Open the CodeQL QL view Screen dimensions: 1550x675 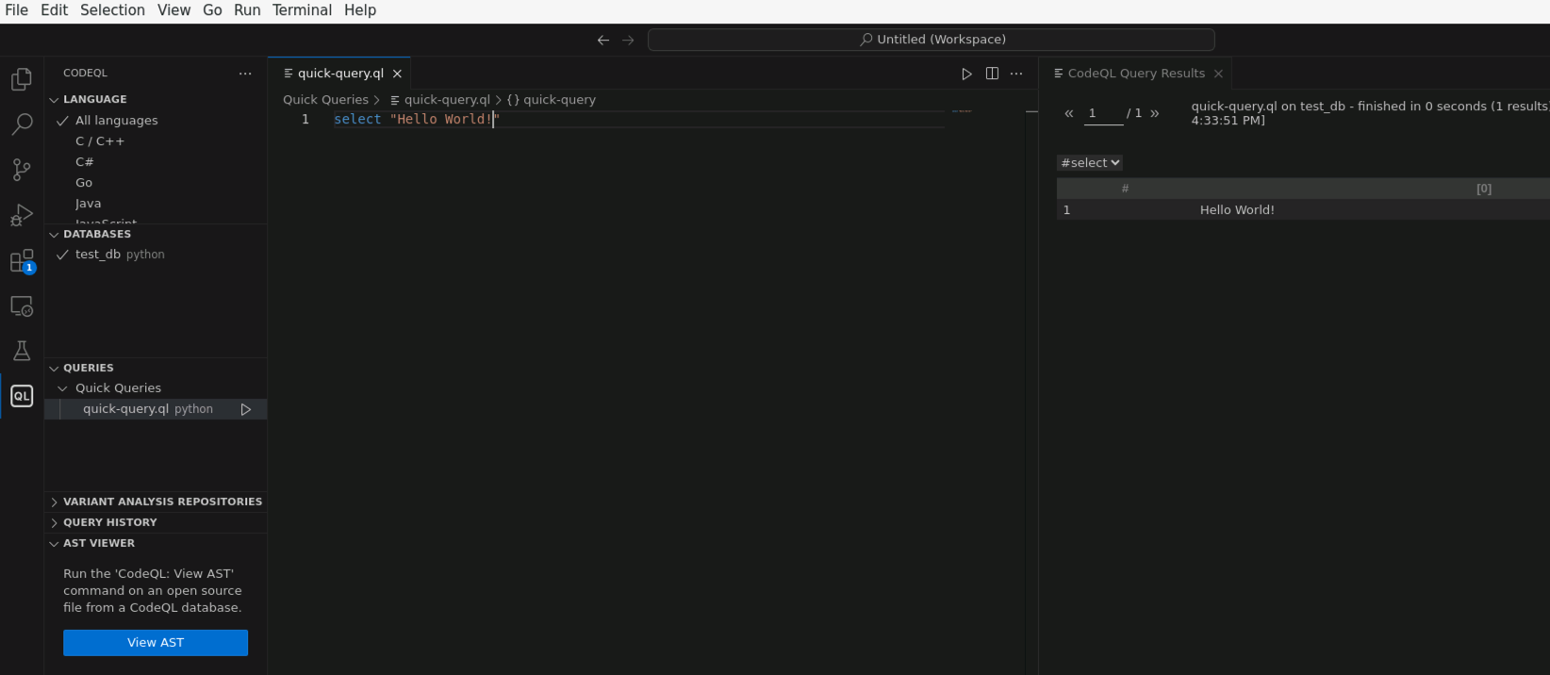pos(22,396)
